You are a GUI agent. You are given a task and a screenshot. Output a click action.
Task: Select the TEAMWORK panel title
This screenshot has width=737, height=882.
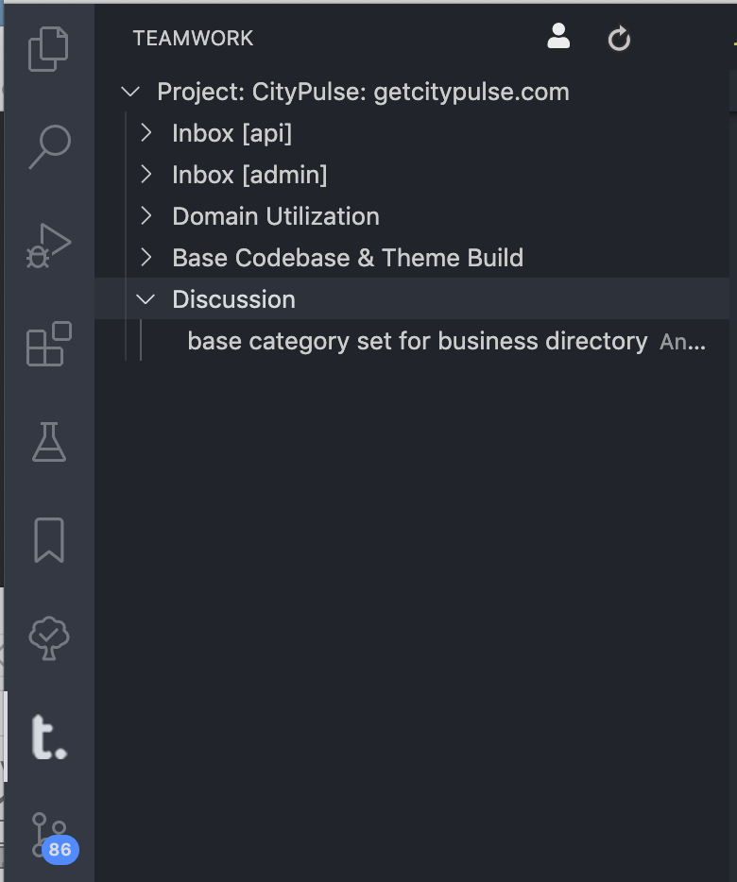[x=193, y=38]
